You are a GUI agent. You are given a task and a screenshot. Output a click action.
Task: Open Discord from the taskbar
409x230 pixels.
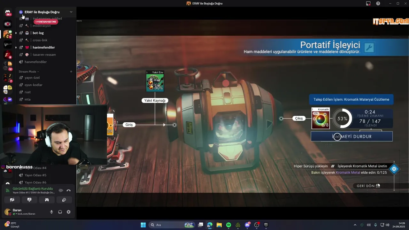247,225
